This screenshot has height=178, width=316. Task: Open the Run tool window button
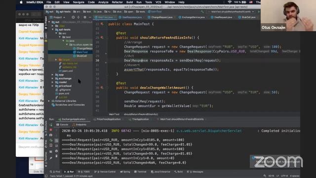69,172
